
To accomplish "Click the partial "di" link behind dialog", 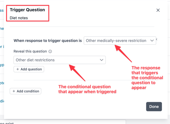I will (2, 101).
